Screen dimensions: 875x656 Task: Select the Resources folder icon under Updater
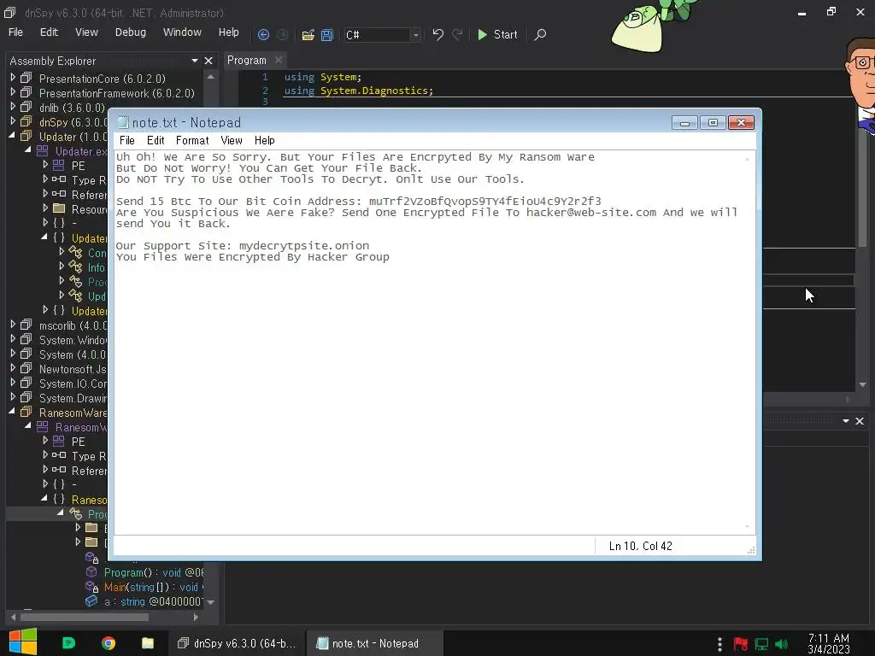[59, 208]
